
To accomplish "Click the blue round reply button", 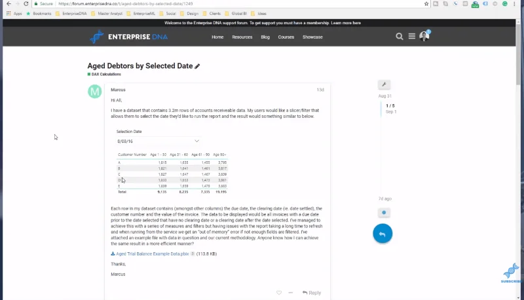I will (x=383, y=234).
